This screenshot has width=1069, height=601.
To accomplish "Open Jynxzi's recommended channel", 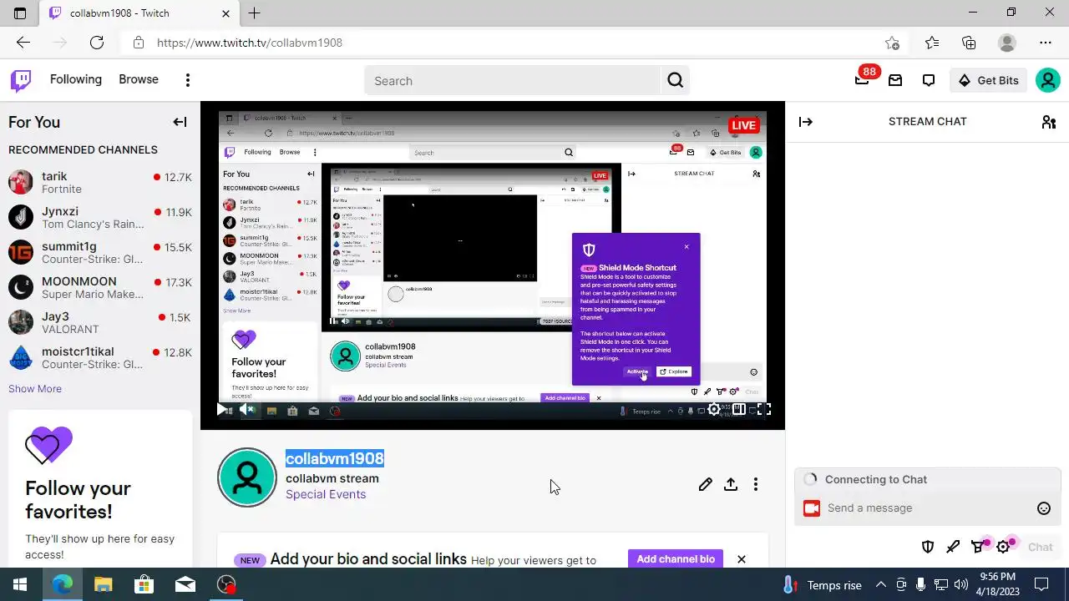I will (x=100, y=217).
